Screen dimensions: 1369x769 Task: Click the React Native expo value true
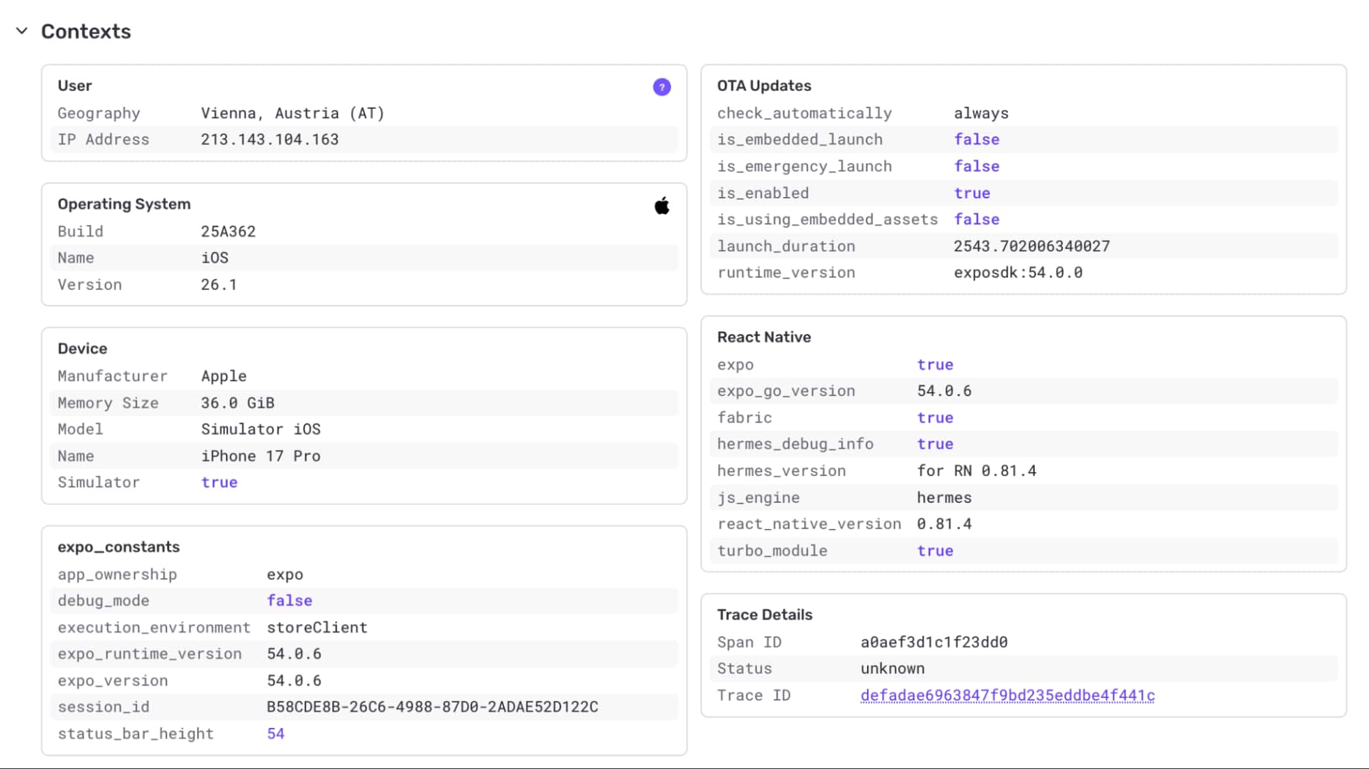(935, 365)
